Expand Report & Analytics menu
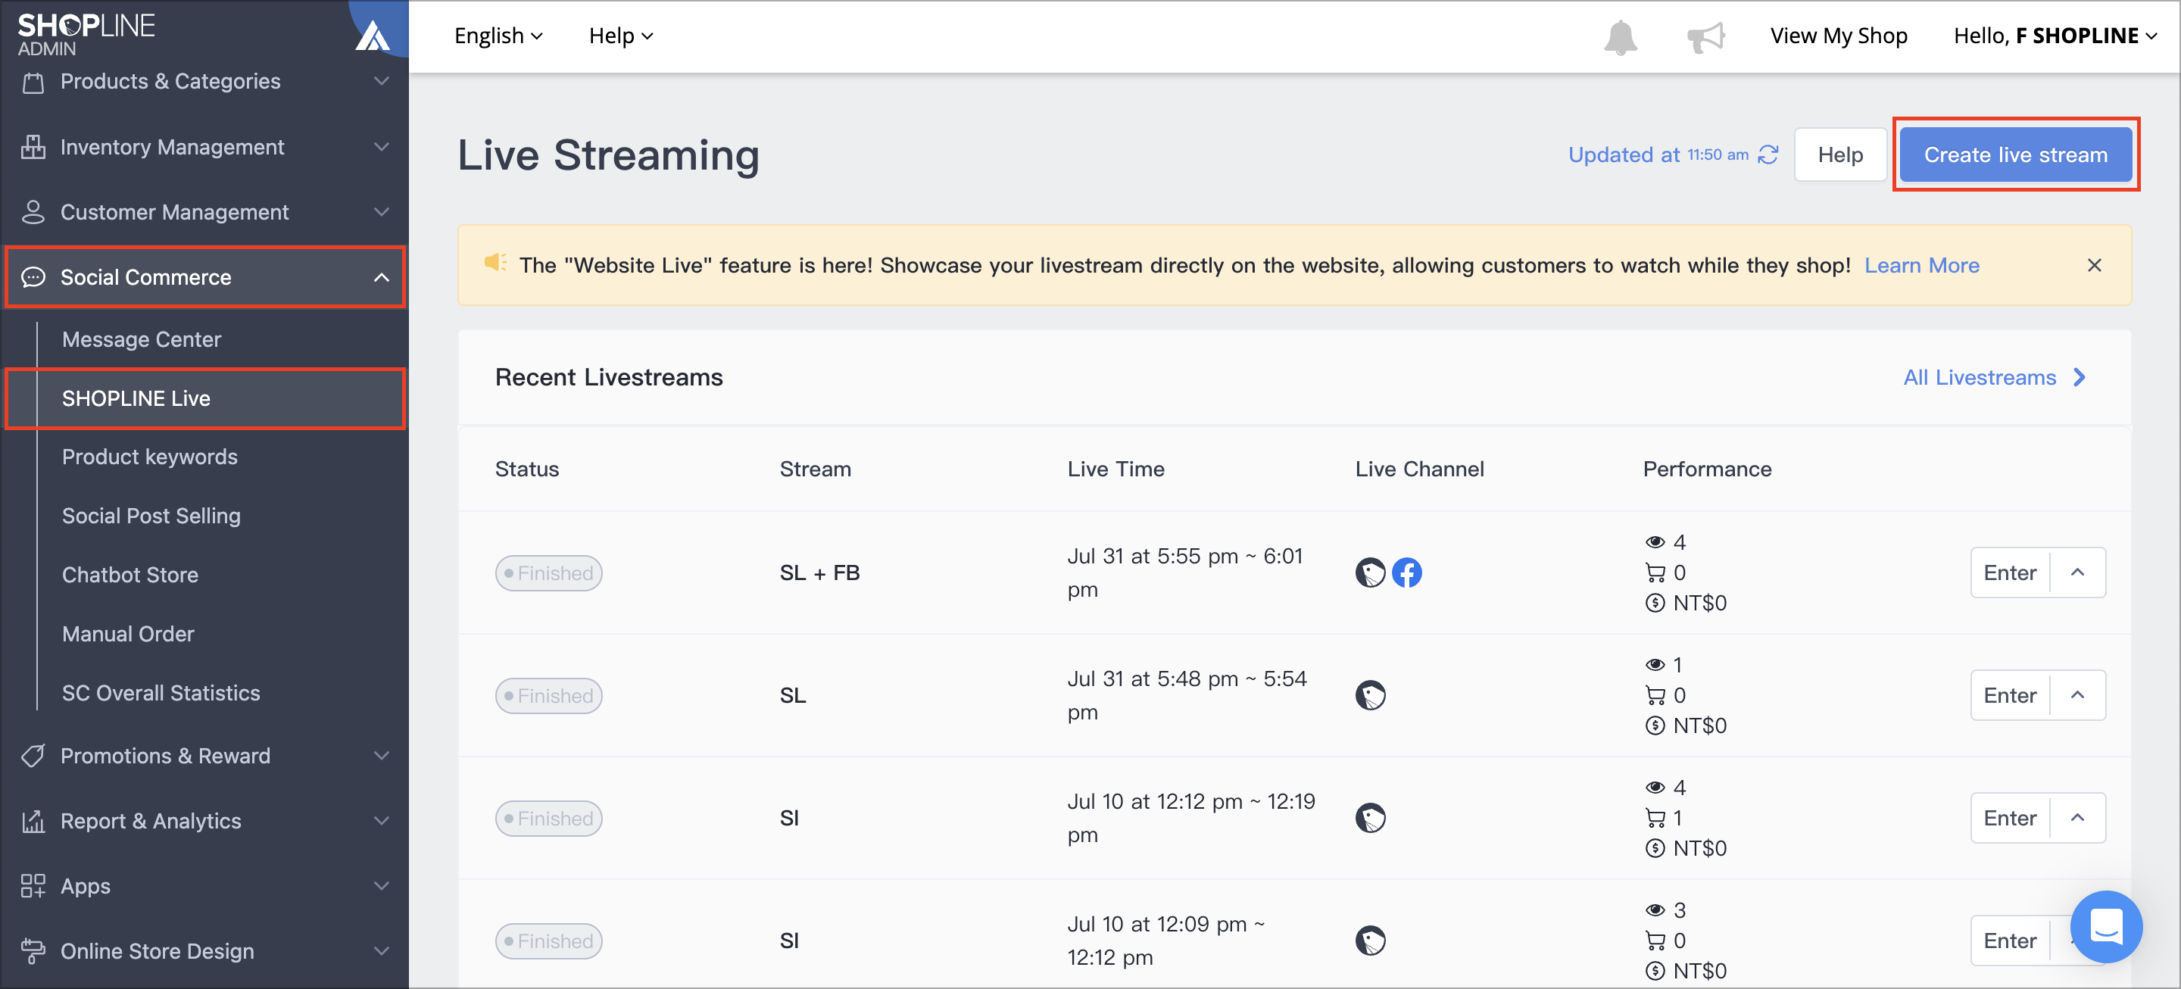2181x989 pixels. (x=382, y=822)
